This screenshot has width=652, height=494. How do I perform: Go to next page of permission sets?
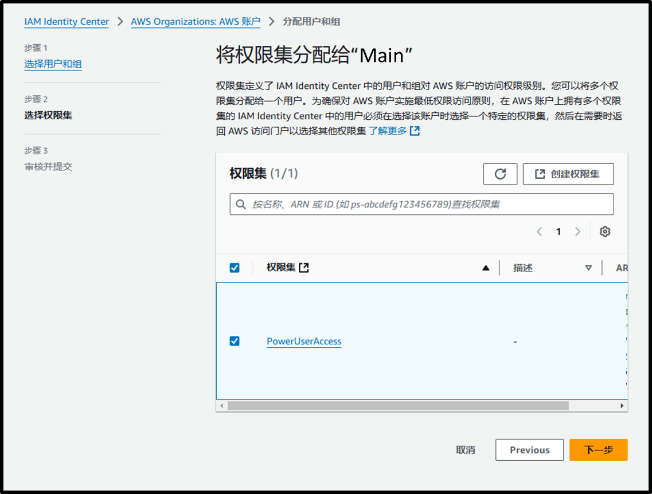click(577, 232)
